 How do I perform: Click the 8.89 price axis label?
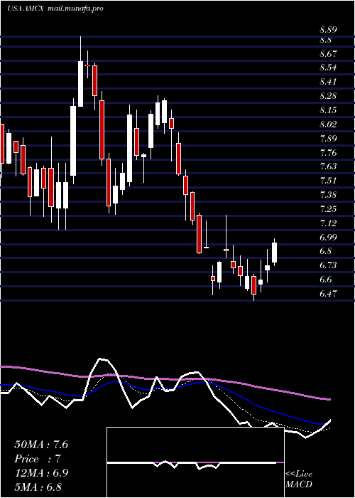pos(328,30)
